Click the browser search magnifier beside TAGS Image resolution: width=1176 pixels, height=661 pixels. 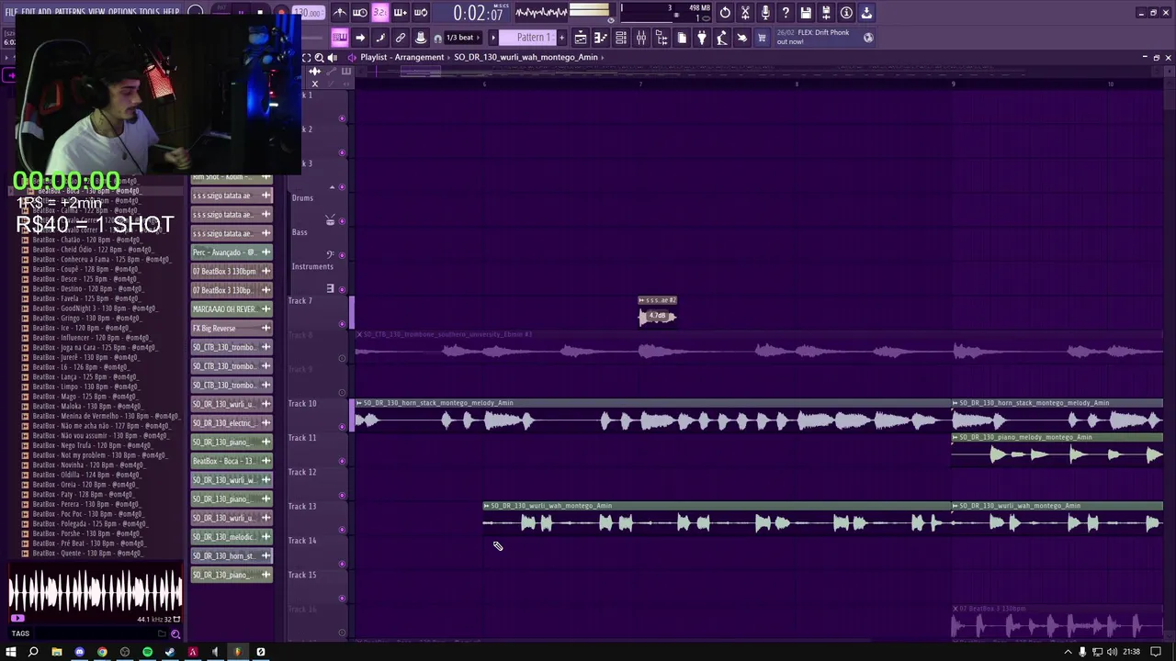coord(175,633)
